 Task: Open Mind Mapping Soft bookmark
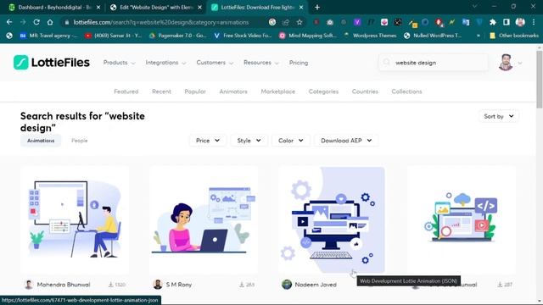308,36
